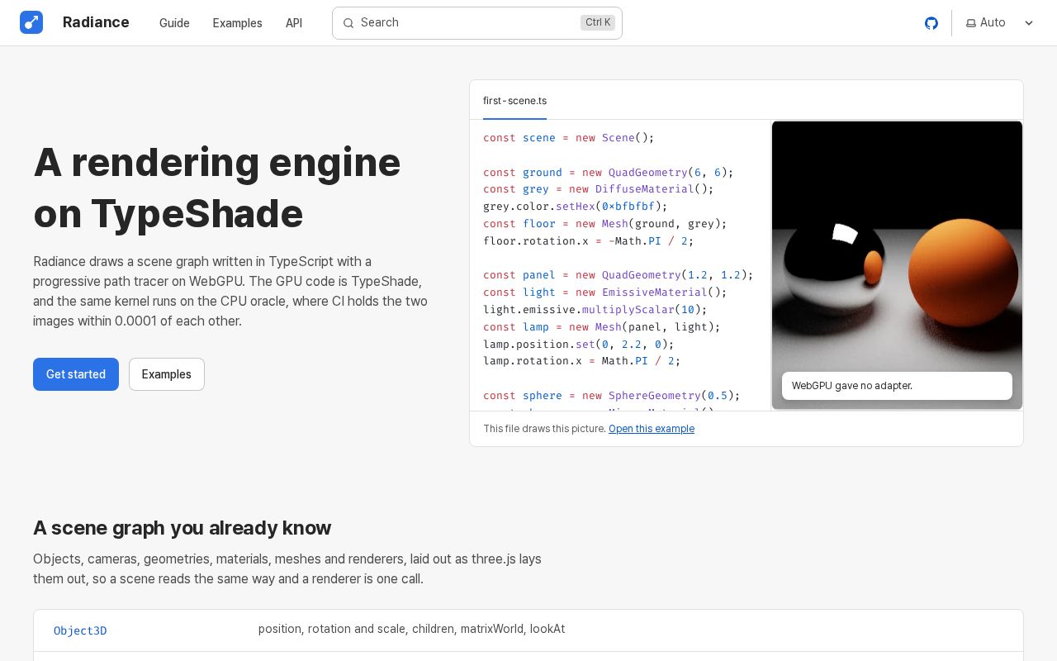Click the Radiance logo icon
The width and height of the screenshot is (1057, 661).
(x=31, y=22)
